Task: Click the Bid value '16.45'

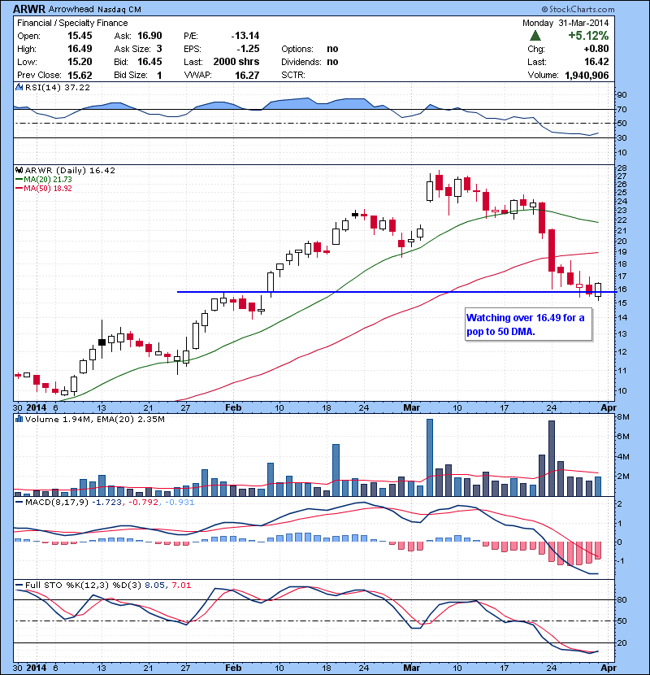Action: point(149,62)
